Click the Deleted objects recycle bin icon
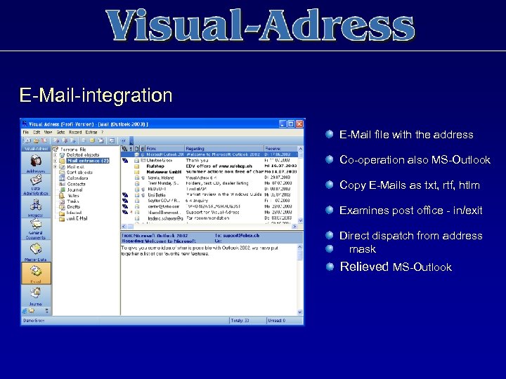 tap(62, 155)
